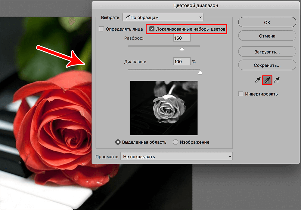Click the Диапазон slider handle
The width and height of the screenshot is (301, 210).
coord(200,72)
